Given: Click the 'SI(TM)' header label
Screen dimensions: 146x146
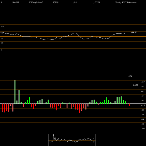Looking at the screenshot, I should (55, 2).
